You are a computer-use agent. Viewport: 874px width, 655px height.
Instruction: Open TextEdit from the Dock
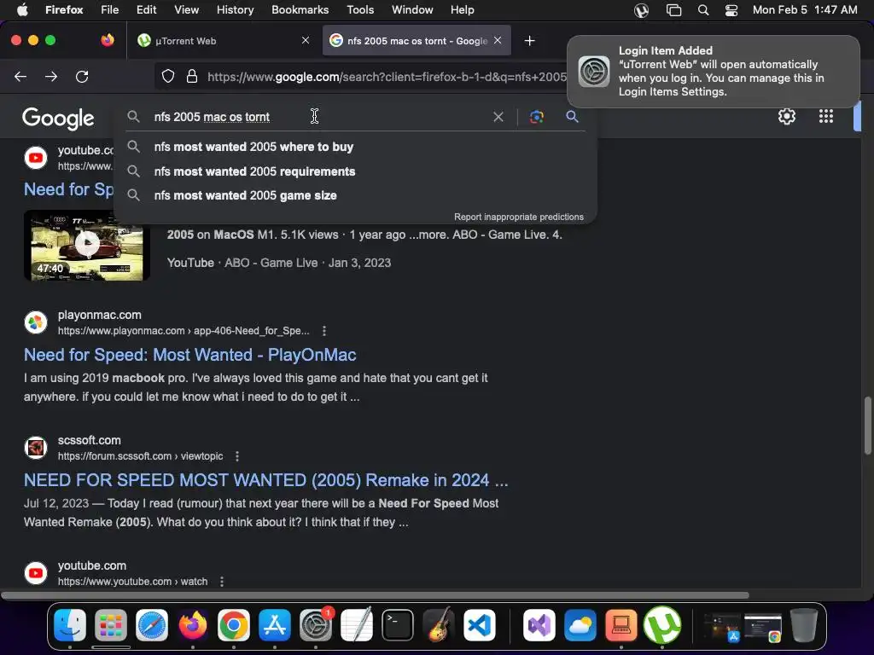click(356, 625)
